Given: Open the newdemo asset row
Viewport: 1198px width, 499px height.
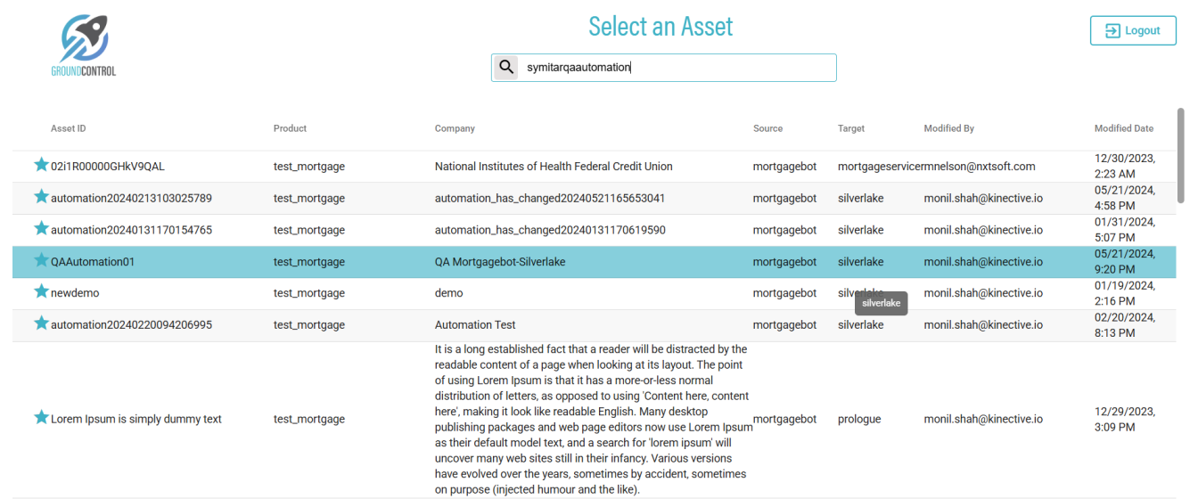Looking at the screenshot, I should pos(75,293).
